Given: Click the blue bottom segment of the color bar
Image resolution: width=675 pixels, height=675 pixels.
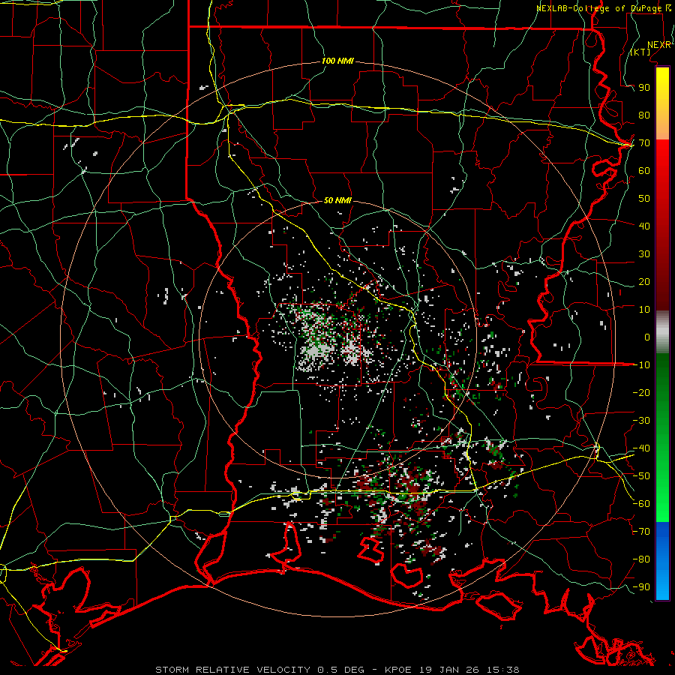Looking at the screenshot, I should point(662,561).
